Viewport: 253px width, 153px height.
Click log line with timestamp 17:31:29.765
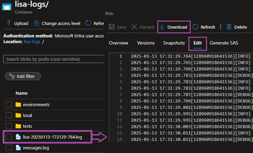pos(190,63)
